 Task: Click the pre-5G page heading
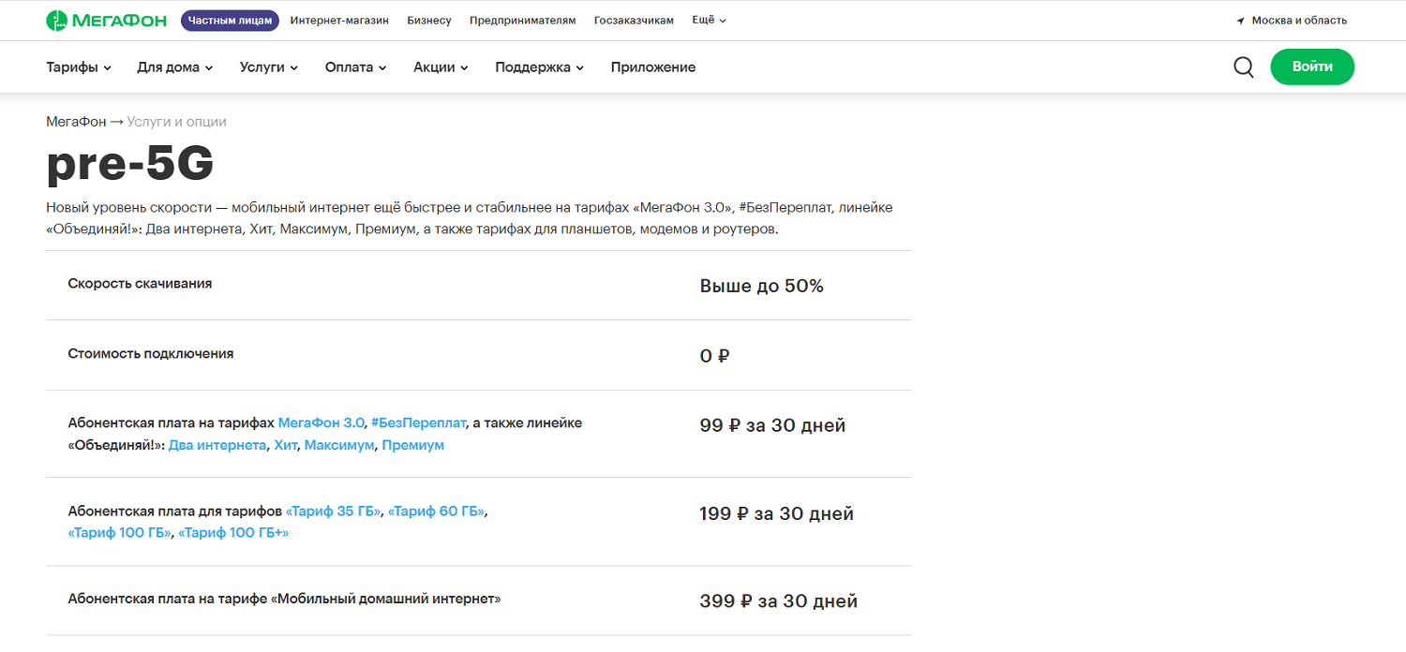coord(130,165)
